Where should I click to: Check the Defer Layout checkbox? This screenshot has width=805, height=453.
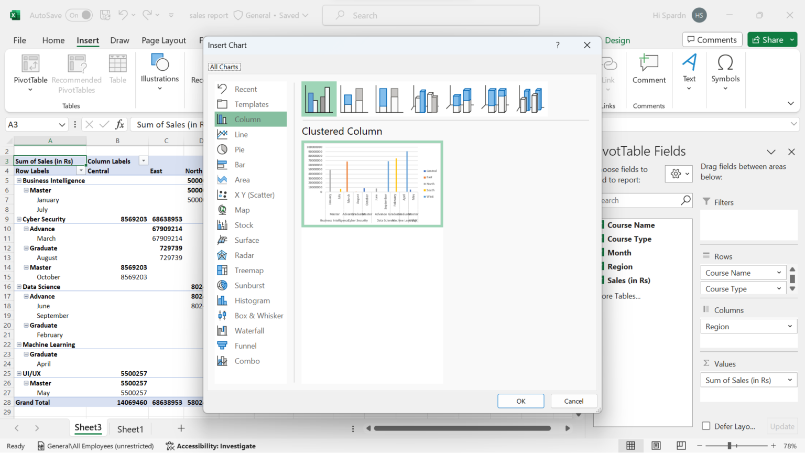tap(707, 426)
